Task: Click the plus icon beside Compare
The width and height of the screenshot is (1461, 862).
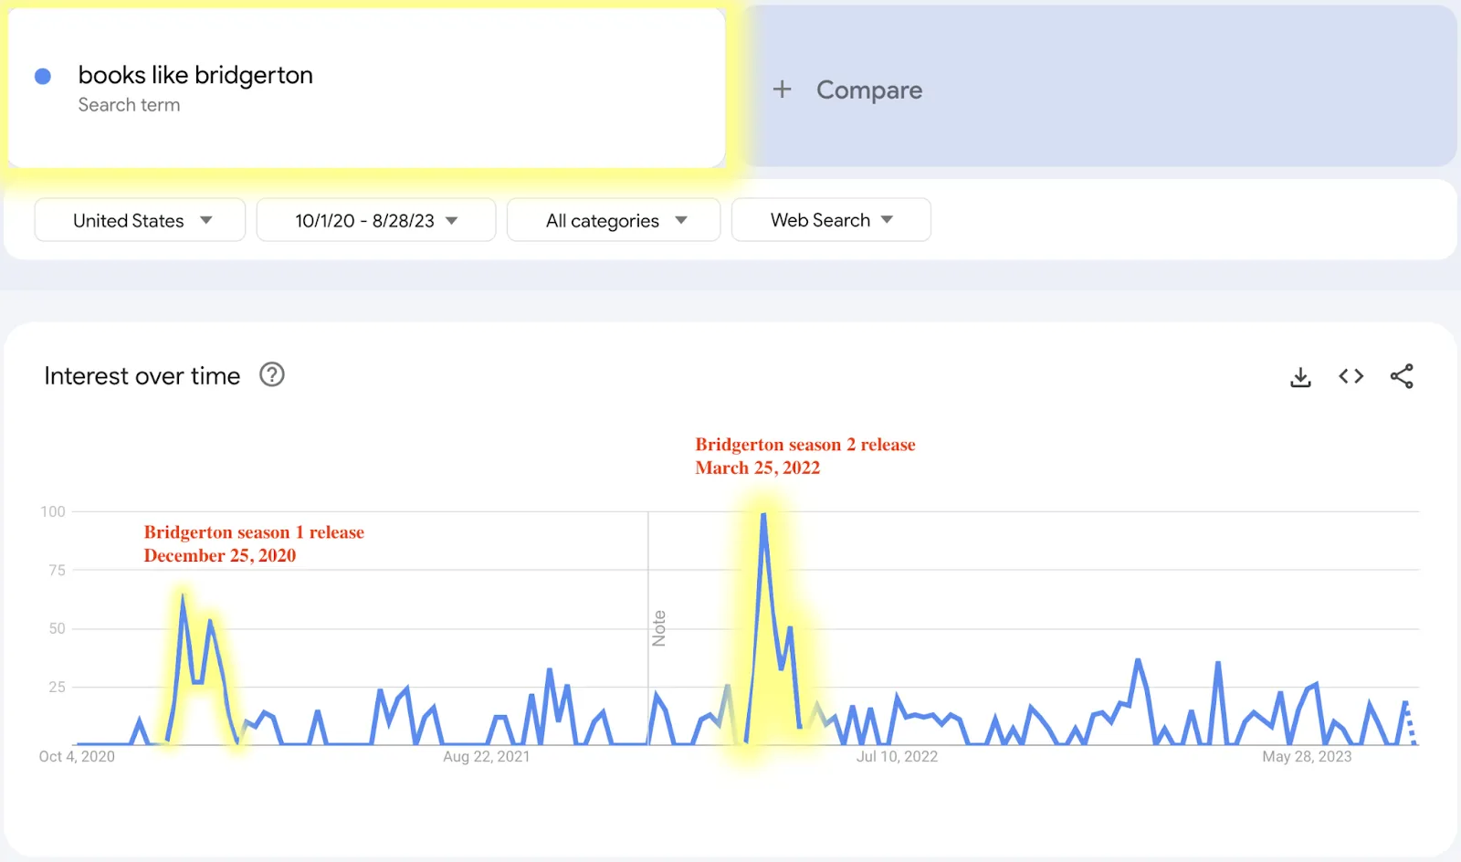Action: pos(782,89)
